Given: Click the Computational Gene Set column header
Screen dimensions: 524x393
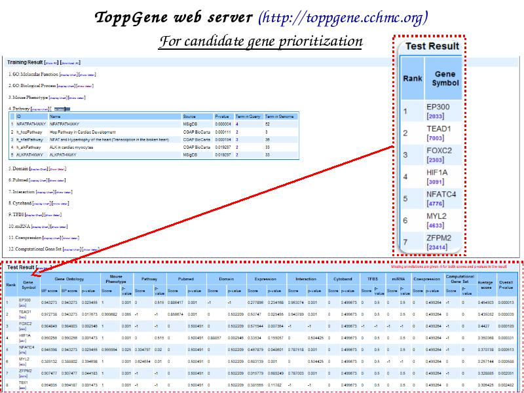Looking at the screenshot, I should tap(460, 279).
